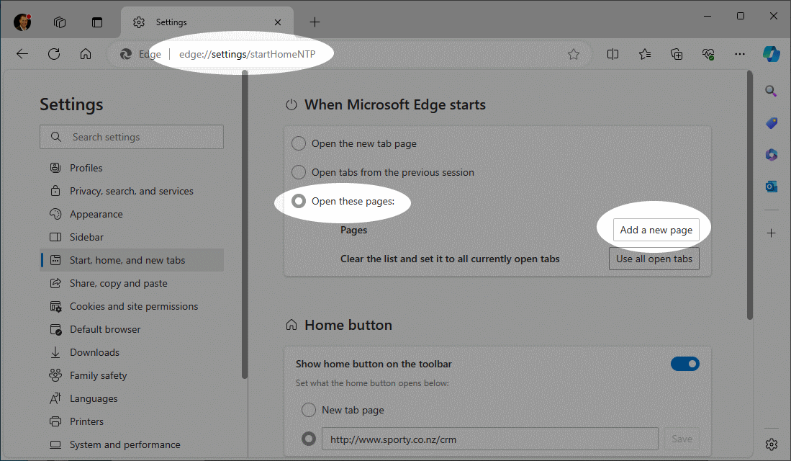Screen dimensions: 791x461
Task: Select New tab page radio option
Action: click(x=309, y=409)
